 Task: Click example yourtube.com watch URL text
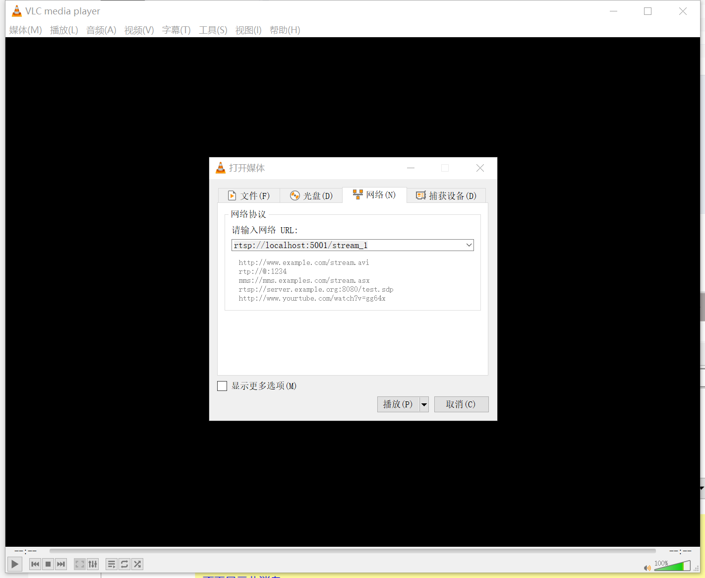point(312,298)
